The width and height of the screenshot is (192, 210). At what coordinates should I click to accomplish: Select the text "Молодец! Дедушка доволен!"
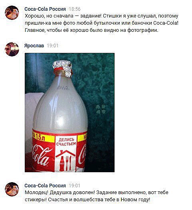[x=60, y=192]
